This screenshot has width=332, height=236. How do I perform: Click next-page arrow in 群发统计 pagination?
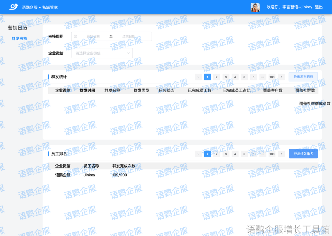[281, 77]
